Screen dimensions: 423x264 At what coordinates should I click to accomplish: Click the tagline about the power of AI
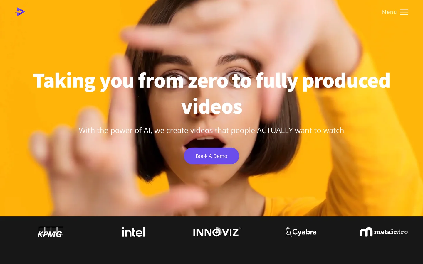click(x=211, y=130)
